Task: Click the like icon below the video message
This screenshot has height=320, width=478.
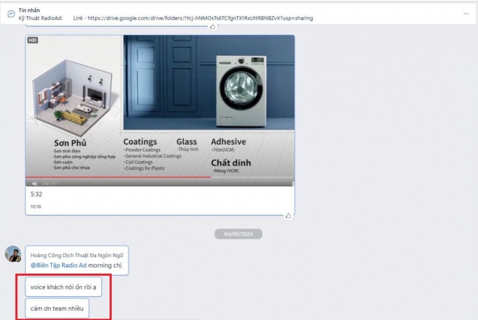Action: pos(288,215)
